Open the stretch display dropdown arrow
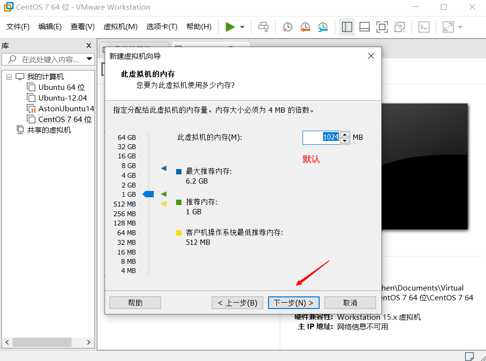 (460, 27)
